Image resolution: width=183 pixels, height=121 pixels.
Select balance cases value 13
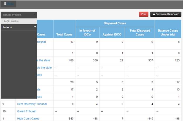(x=178, y=90)
